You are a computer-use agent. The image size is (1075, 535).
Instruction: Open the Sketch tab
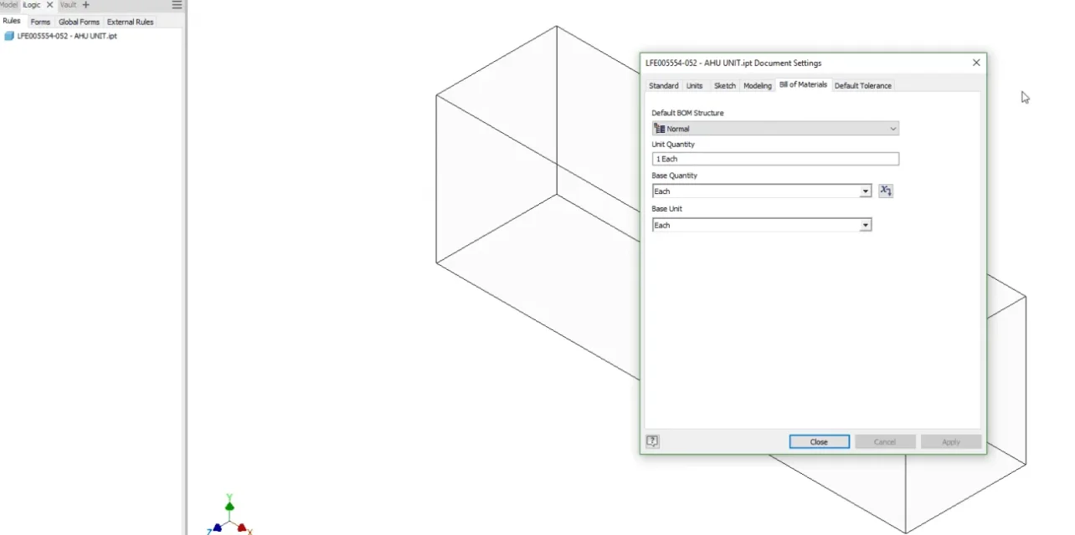pos(725,85)
